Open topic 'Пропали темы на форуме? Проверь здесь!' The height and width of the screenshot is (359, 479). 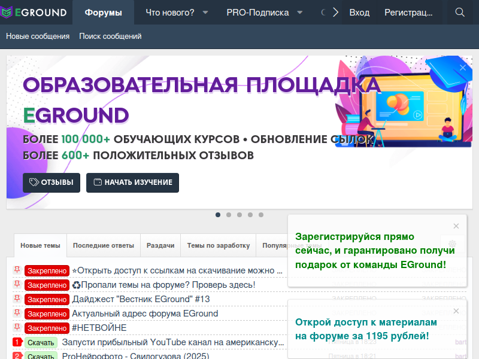[x=163, y=285]
